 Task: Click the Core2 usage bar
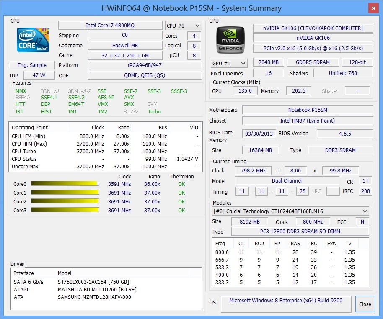(65, 201)
